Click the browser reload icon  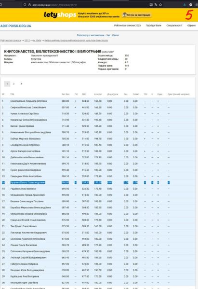[x=0, y=5]
